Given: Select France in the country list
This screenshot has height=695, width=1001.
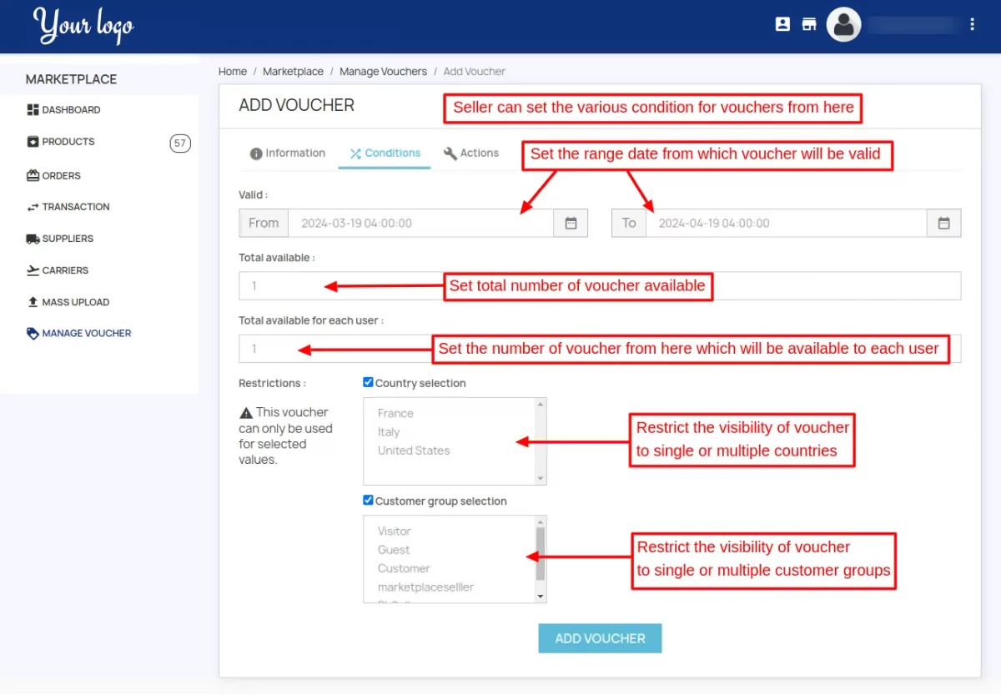Looking at the screenshot, I should pos(395,413).
